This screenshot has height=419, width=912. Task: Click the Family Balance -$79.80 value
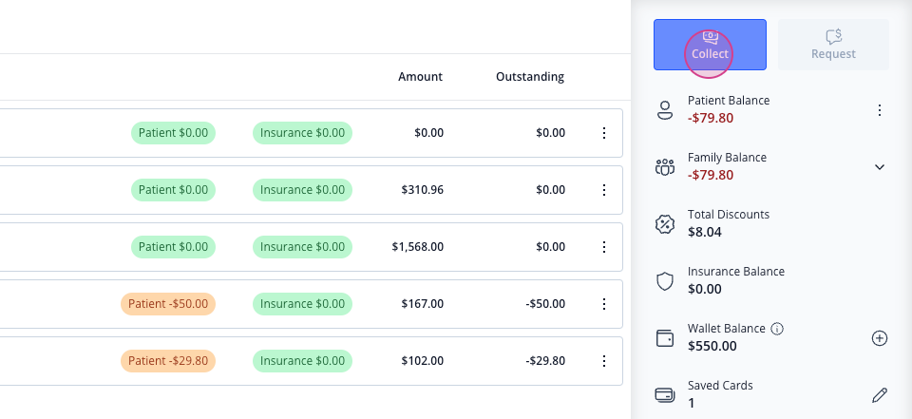[711, 175]
